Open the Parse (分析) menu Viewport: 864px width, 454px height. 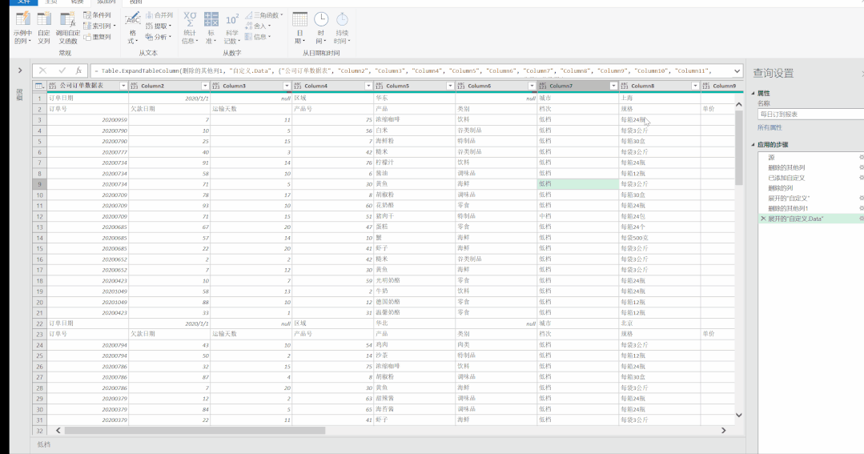158,37
